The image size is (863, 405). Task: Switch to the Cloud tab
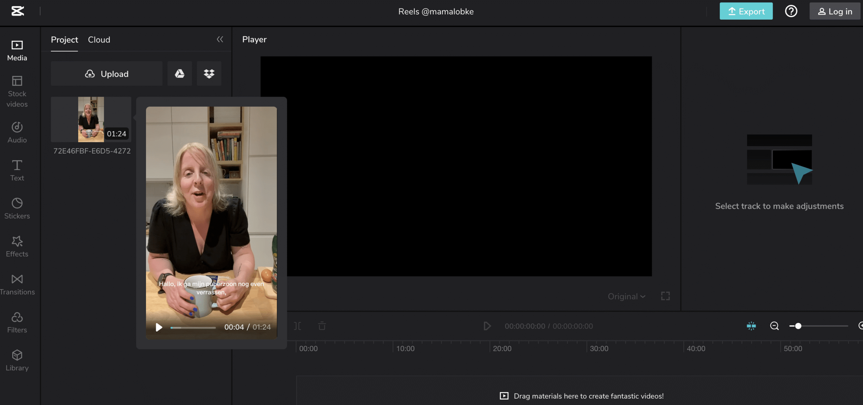pyautogui.click(x=99, y=40)
